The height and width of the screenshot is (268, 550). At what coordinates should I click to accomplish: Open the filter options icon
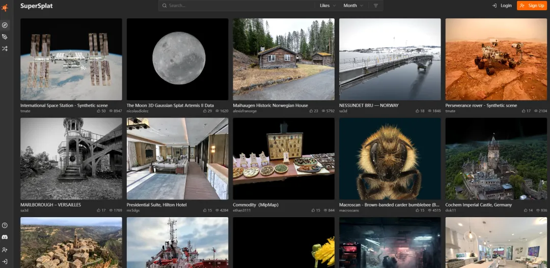click(376, 6)
